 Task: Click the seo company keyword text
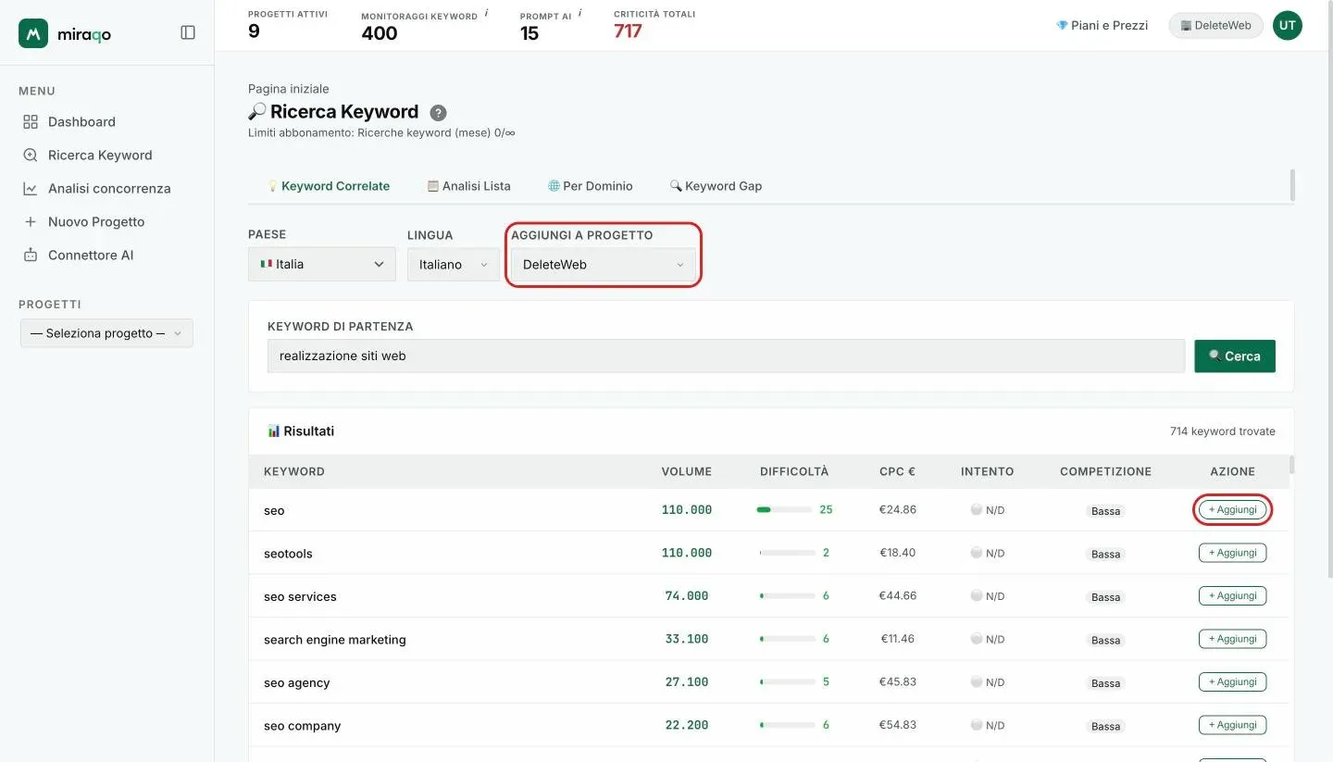[302, 726]
